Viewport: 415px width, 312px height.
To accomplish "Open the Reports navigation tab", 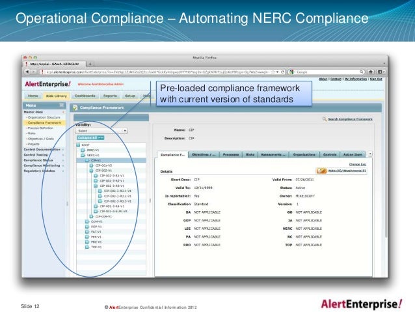I will [110, 96].
